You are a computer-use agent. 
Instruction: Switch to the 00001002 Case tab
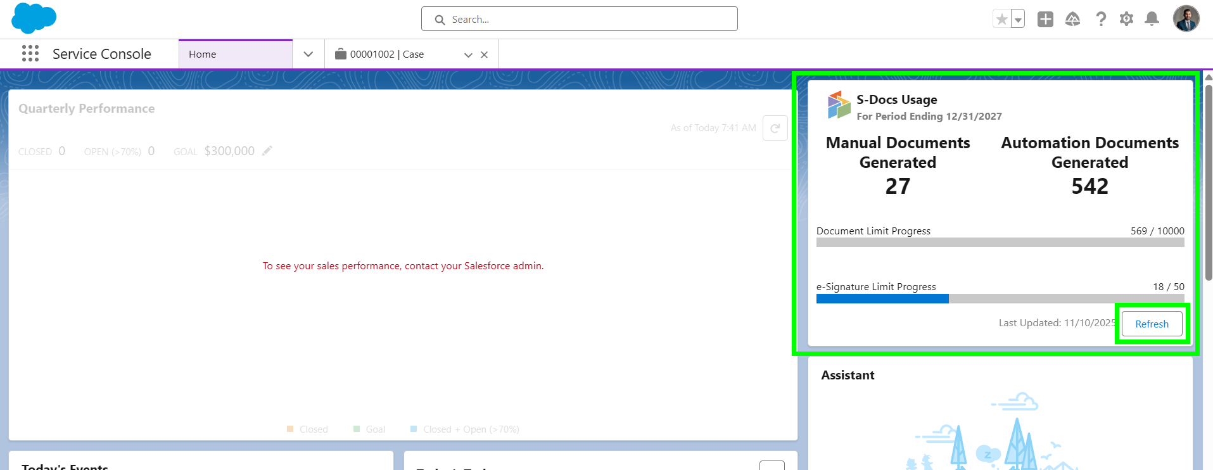(x=386, y=54)
